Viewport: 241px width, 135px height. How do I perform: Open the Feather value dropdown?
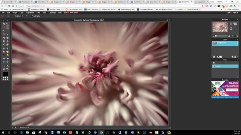point(26,16)
